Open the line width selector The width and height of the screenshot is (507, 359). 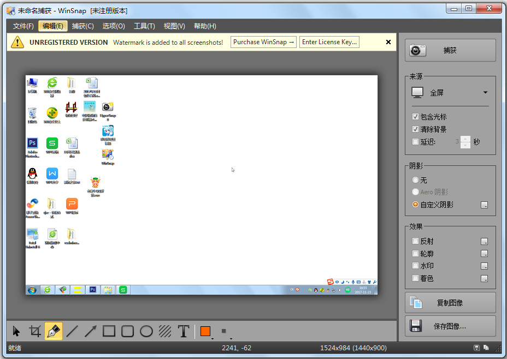coord(224,331)
